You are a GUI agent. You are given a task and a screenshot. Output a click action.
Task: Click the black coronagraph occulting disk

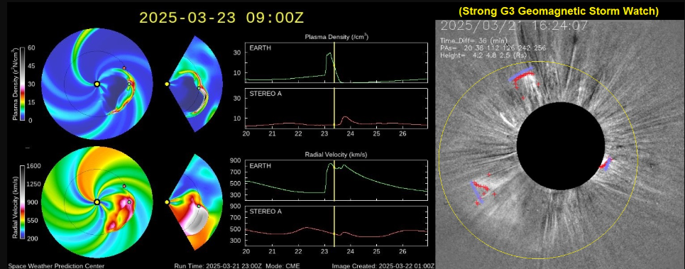(x=561, y=146)
